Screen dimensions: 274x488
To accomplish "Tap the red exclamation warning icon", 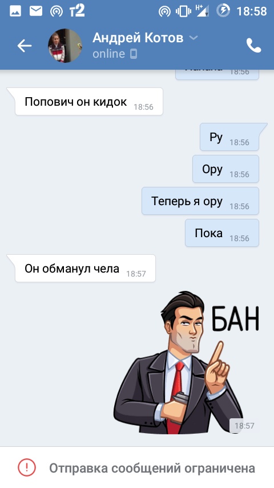I will [27, 467].
